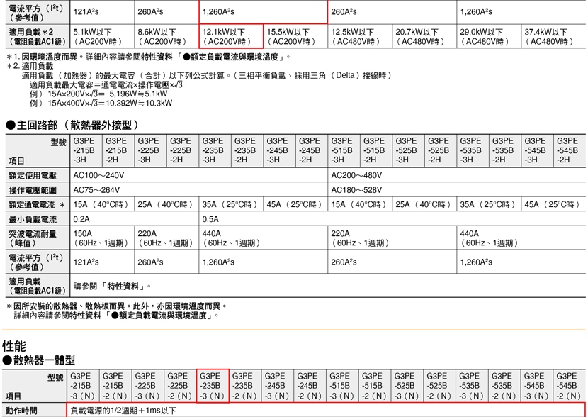Click the formula line 通電電流×操作電壓×√3
The image size is (588, 417).
tap(106, 84)
